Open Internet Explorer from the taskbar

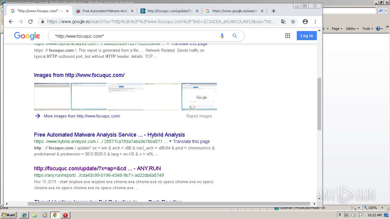pyautogui.click(x=24, y=215)
